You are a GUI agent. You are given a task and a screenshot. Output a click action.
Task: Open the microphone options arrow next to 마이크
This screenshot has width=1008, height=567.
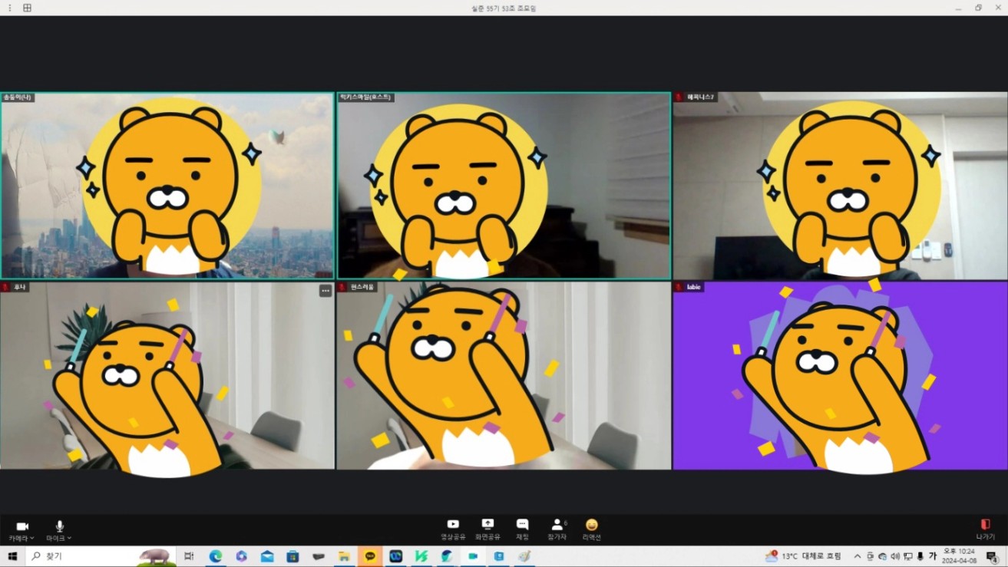coord(69,538)
